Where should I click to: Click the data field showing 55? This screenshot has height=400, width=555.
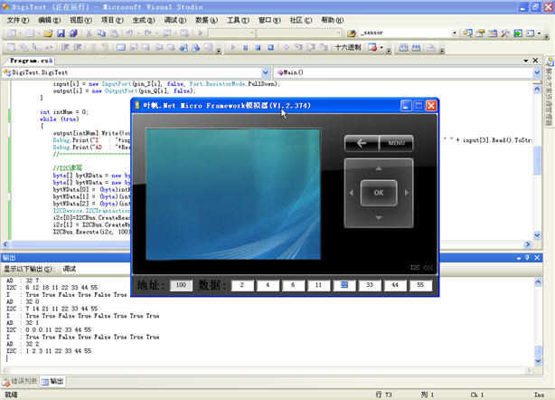click(x=420, y=285)
